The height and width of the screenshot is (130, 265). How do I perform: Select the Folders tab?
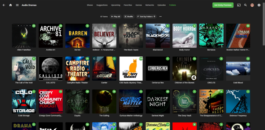click(x=173, y=5)
